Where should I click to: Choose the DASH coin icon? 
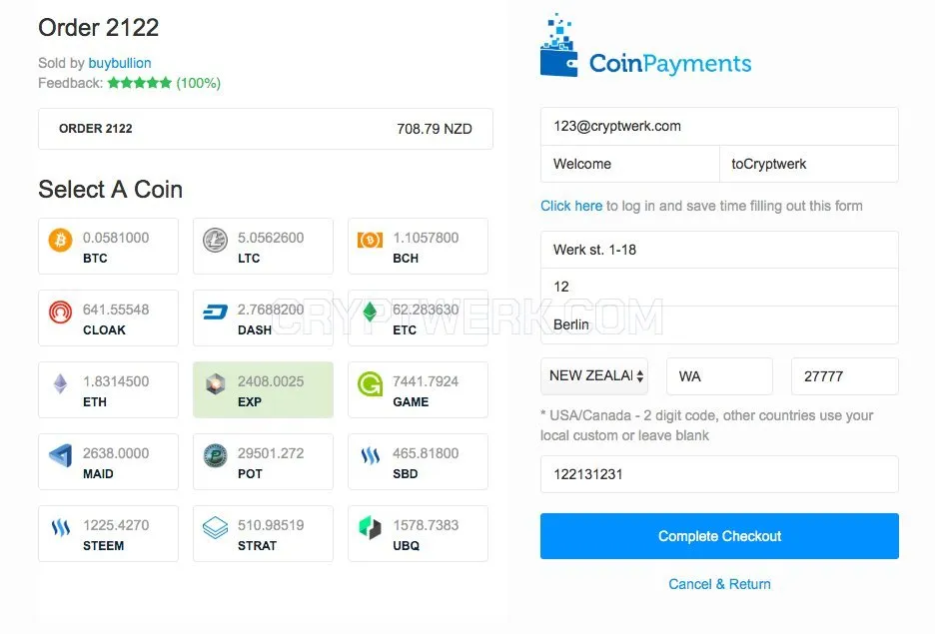pos(215,312)
